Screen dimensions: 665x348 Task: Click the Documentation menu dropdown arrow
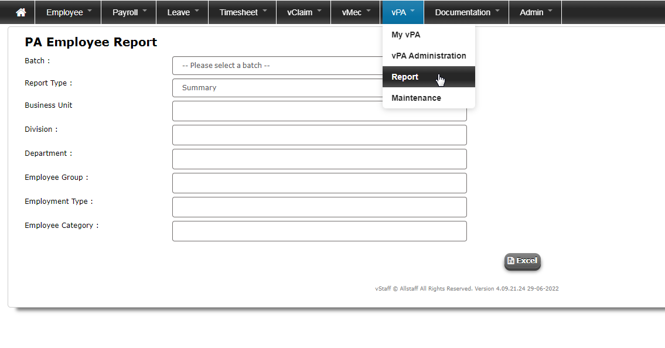(497, 11)
